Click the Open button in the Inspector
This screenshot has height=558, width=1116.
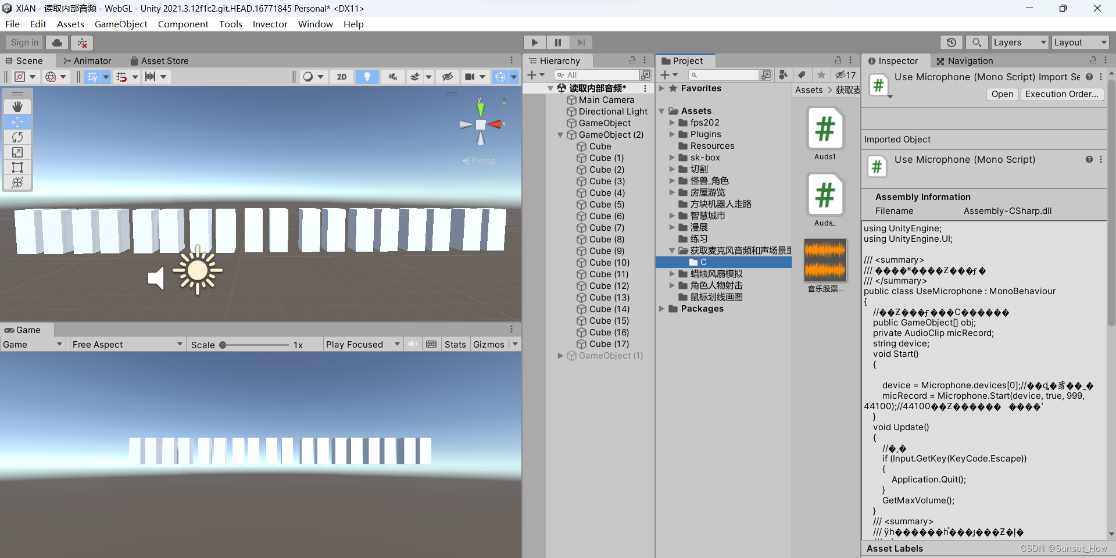(x=1001, y=94)
